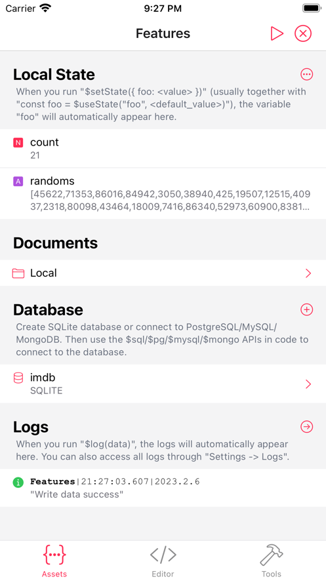This screenshot has height=579, width=326.
Task: Switch to the Editor tab
Action: pos(163,560)
